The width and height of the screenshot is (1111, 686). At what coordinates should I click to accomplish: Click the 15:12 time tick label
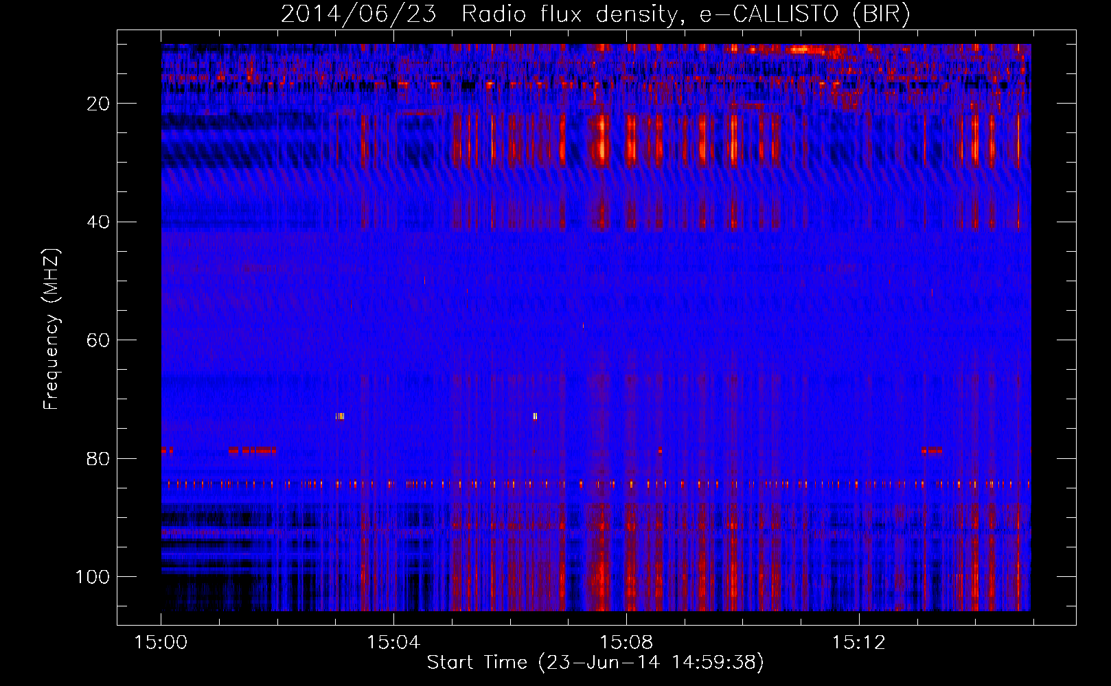click(x=858, y=643)
